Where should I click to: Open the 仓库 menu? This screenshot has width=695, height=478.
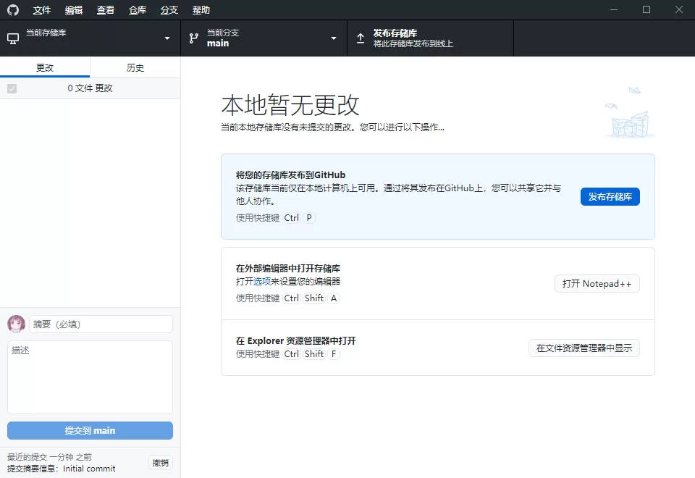point(137,9)
